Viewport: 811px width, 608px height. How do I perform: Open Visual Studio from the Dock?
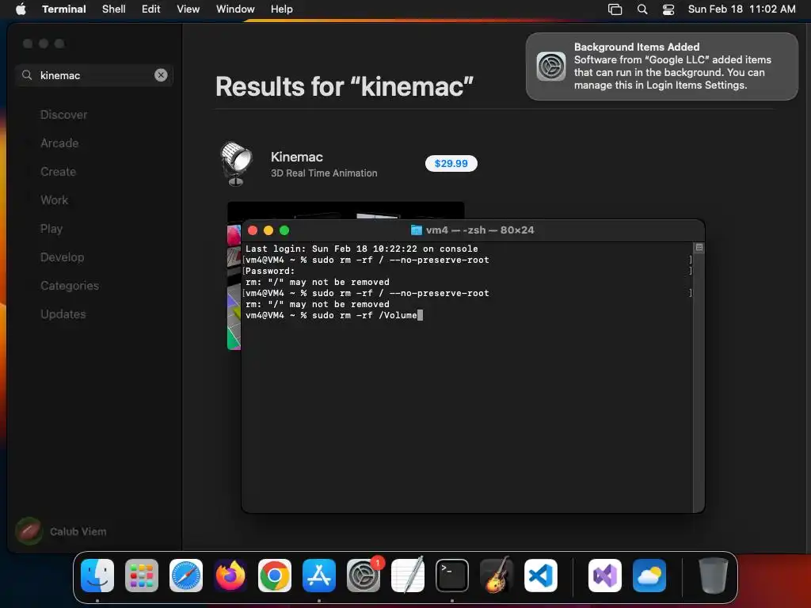[x=604, y=576]
